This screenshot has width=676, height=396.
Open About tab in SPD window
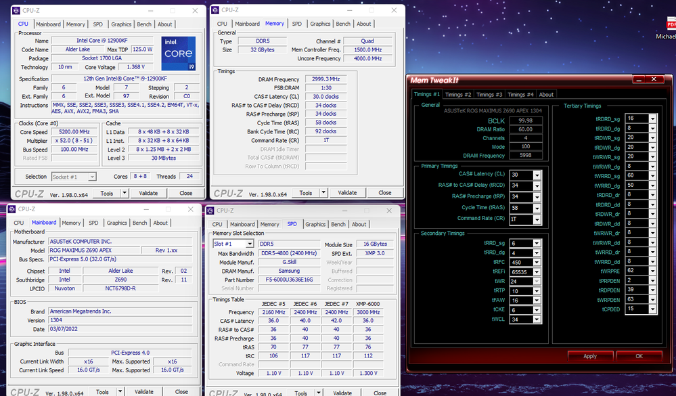coord(359,224)
